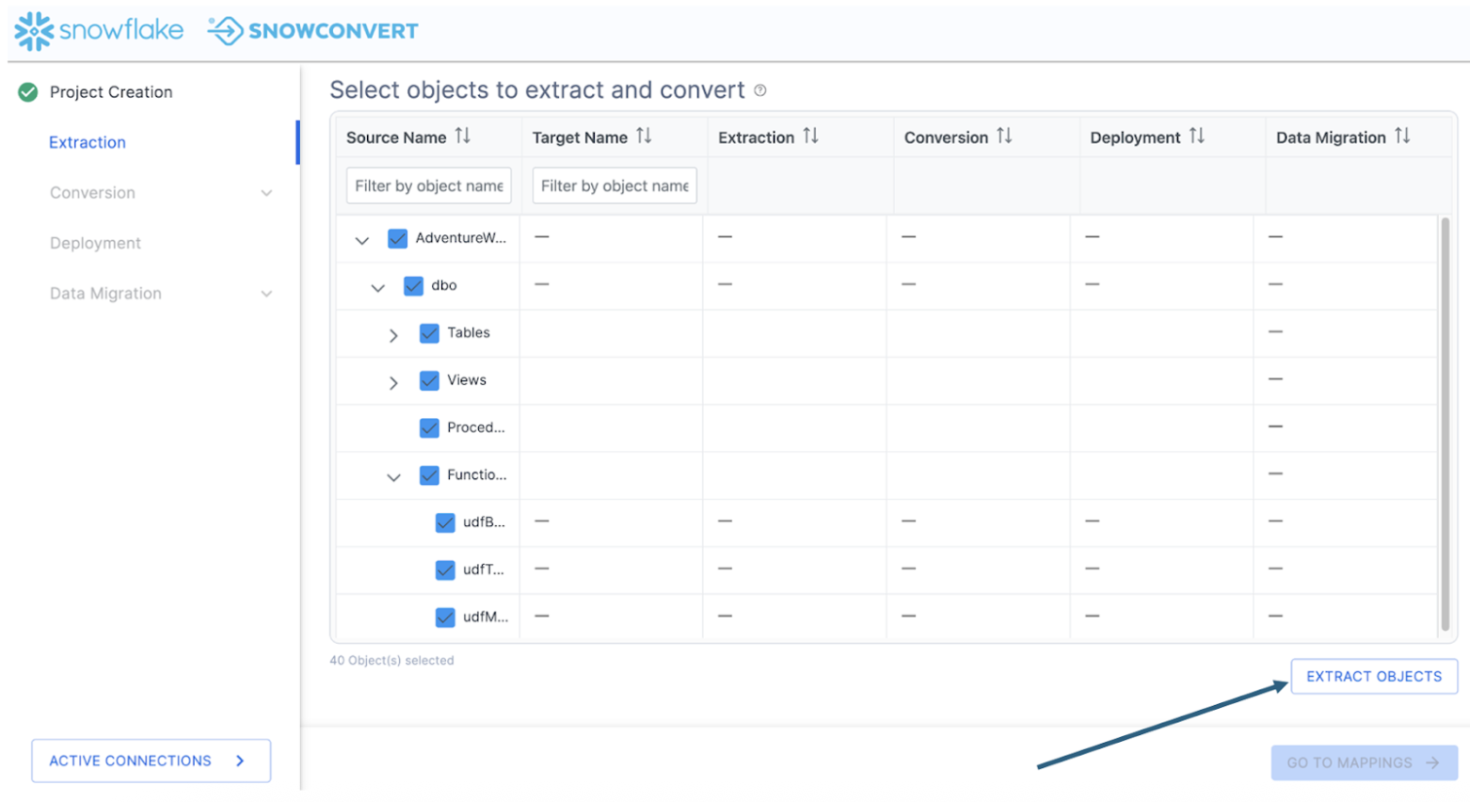Open the Active Connections panel
1470x802 pixels.
pos(151,761)
